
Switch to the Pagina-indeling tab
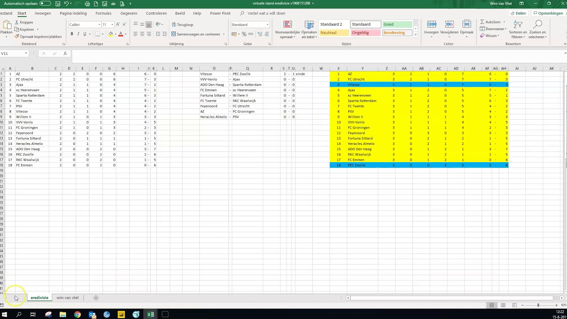[x=73, y=13]
